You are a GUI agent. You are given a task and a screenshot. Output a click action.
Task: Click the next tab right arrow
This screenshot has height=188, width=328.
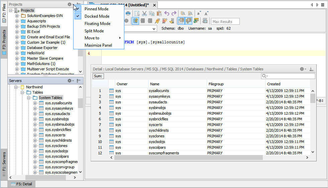[x=317, y=5]
